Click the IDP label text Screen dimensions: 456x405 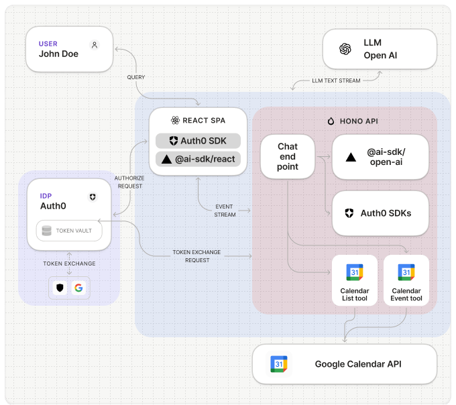coord(46,196)
